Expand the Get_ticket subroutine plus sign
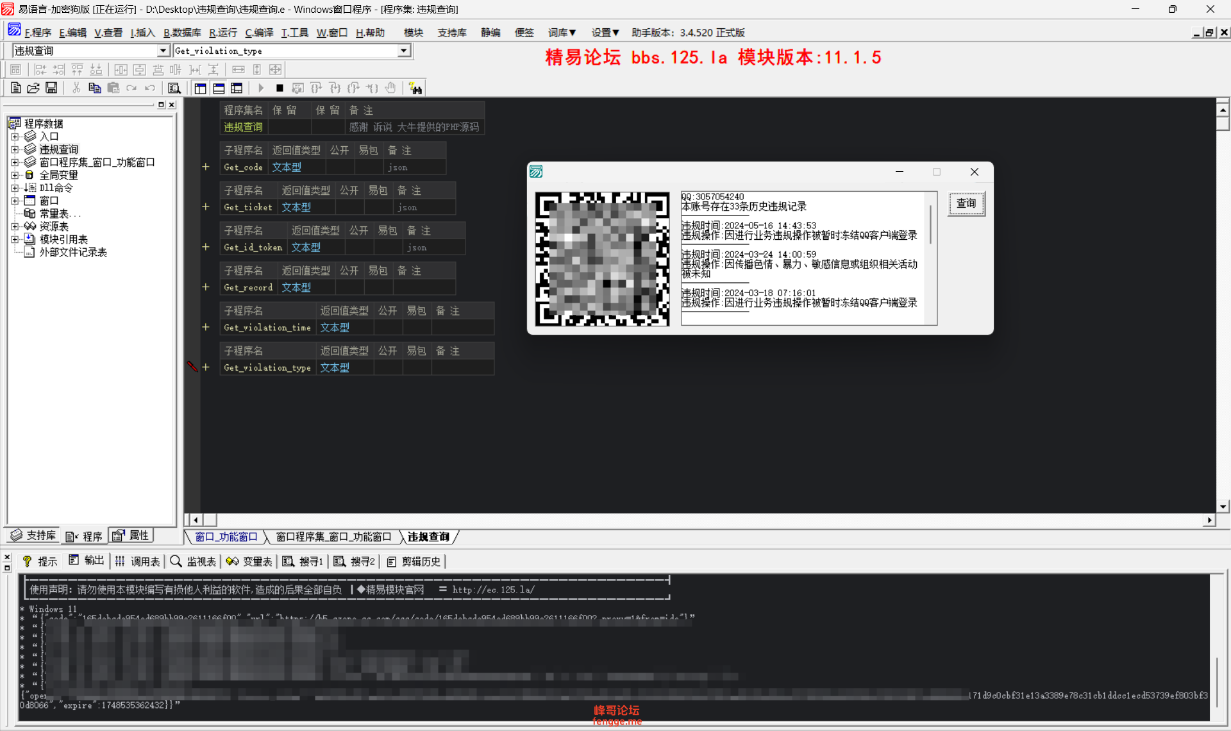Image resolution: width=1231 pixels, height=731 pixels. click(206, 207)
